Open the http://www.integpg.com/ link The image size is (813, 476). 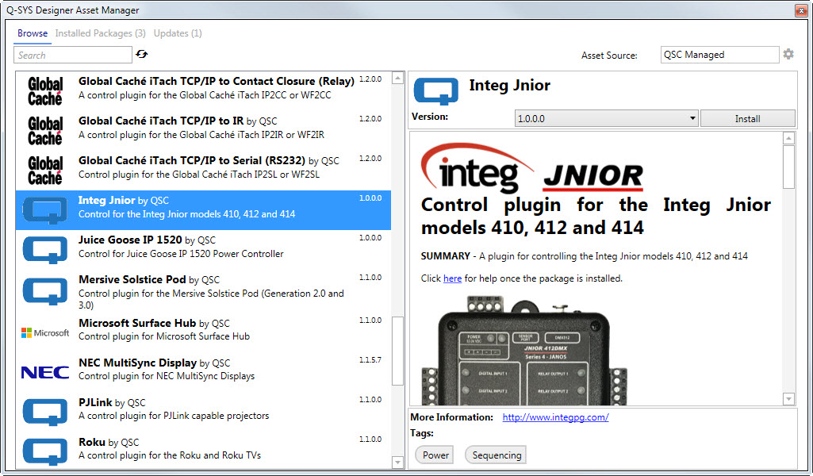pyautogui.click(x=555, y=416)
